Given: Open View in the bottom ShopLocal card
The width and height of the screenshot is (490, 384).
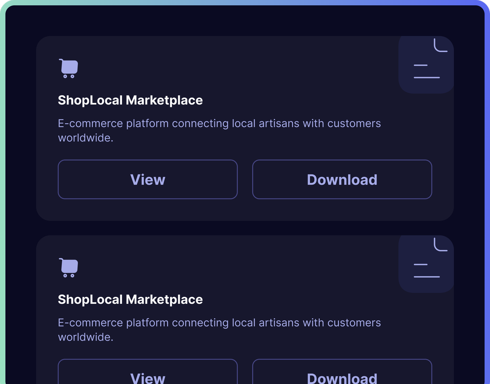Looking at the screenshot, I should click(147, 374).
